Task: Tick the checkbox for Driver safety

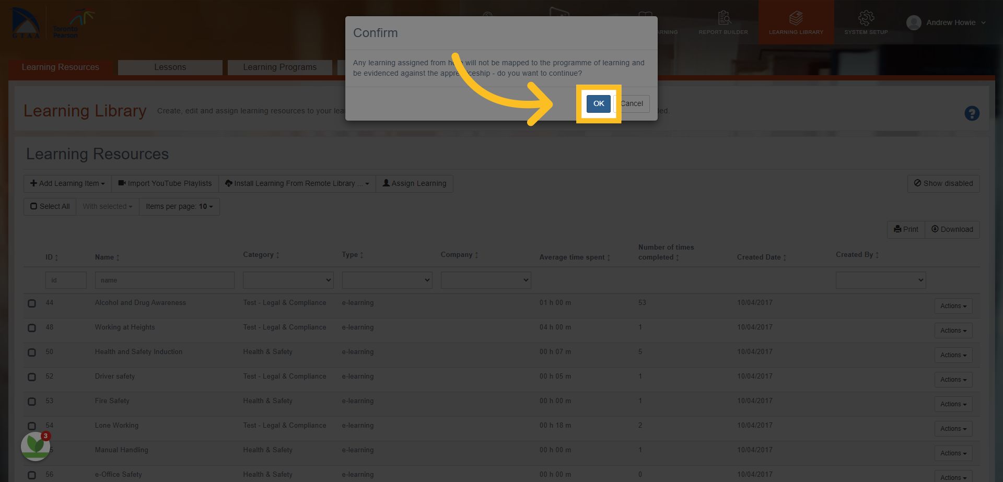Action: click(x=32, y=377)
